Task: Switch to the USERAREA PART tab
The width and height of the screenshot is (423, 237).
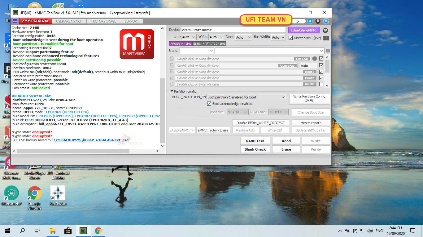Action: coord(69,21)
